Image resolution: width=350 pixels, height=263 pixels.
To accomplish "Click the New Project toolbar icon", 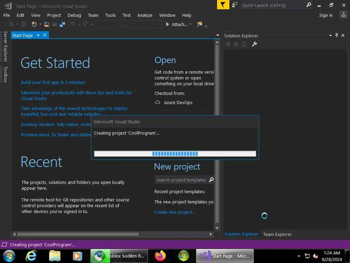I will pyautogui.click(x=34, y=24).
